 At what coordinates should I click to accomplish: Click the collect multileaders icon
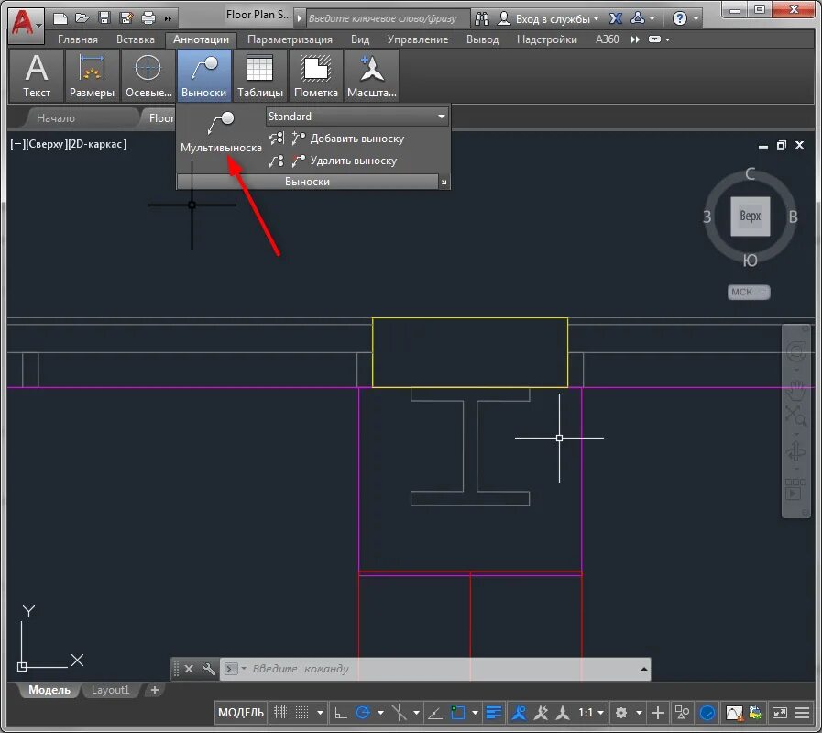[x=276, y=161]
